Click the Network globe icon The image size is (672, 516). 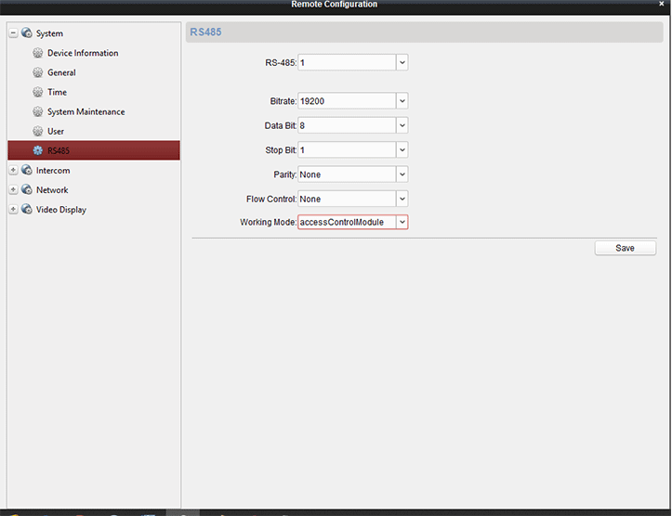point(27,189)
